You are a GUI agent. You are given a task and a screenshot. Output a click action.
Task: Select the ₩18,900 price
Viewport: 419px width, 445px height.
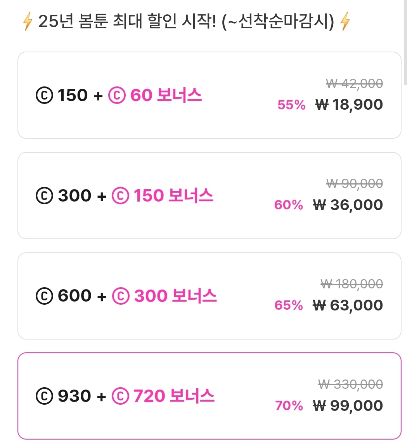349,105
